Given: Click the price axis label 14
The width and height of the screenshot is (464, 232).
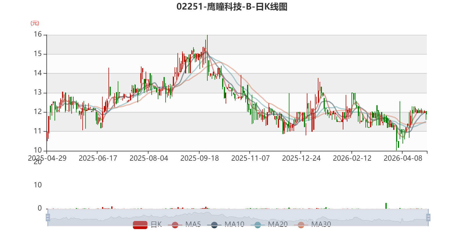Looking at the screenshot, I should 38,73.
